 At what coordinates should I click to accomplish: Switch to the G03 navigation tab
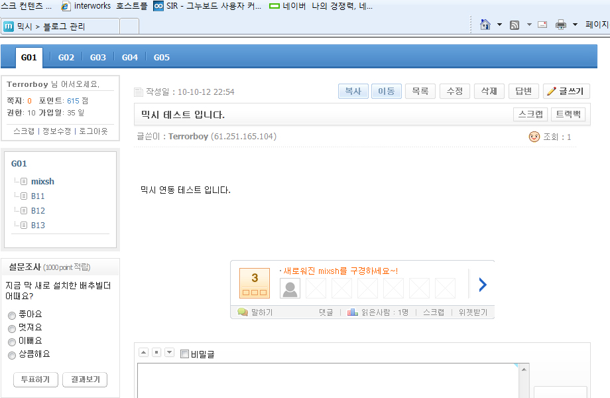(98, 57)
